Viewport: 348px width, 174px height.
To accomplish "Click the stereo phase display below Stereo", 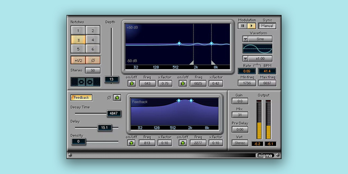I will tap(86, 82).
